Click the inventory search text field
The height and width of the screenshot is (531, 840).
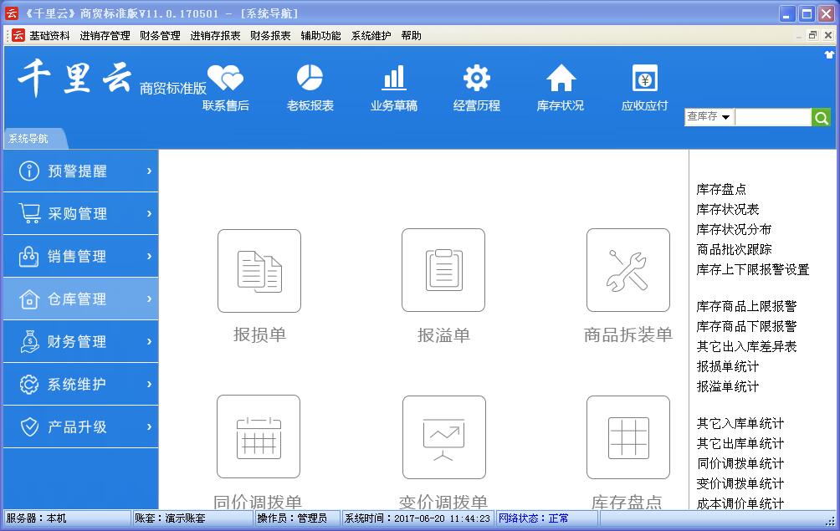772,118
